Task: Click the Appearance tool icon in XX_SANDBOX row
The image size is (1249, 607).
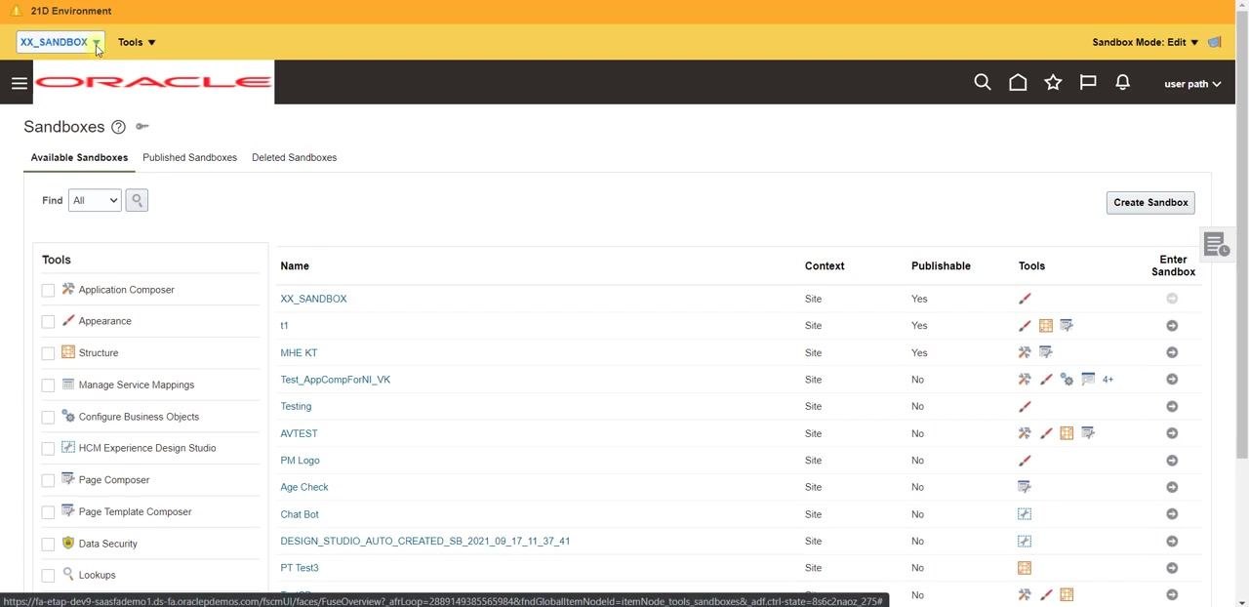Action: point(1025,299)
